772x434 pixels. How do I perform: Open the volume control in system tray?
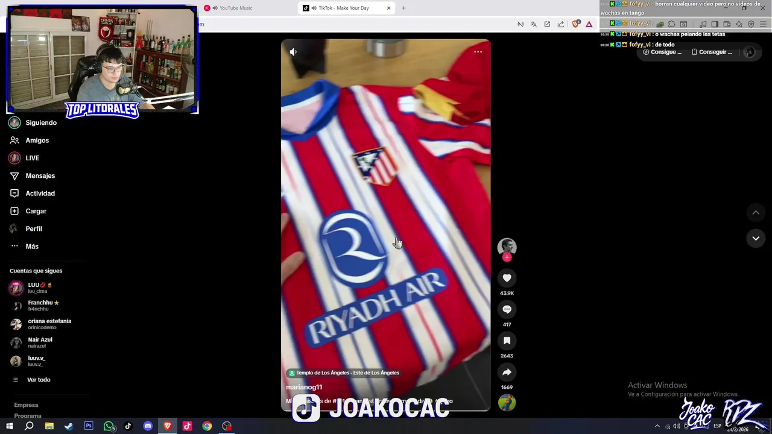pos(677,426)
